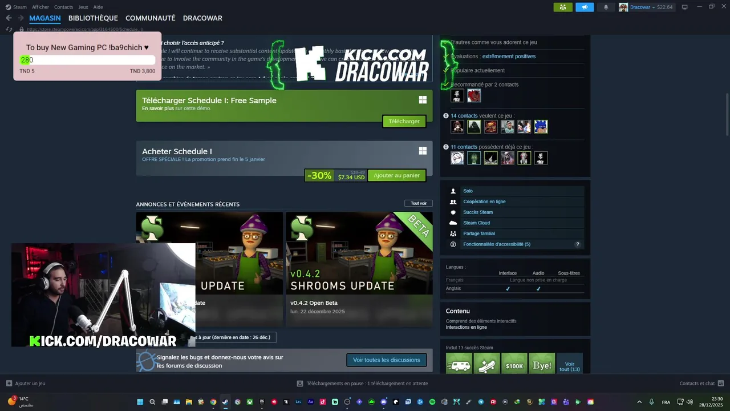Click the first recommending contact avatar
This screenshot has height=411, width=730.
click(x=457, y=96)
